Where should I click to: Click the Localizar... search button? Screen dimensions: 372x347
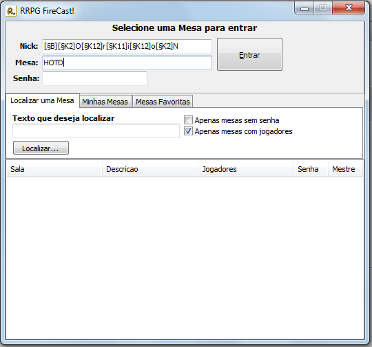[41, 148]
